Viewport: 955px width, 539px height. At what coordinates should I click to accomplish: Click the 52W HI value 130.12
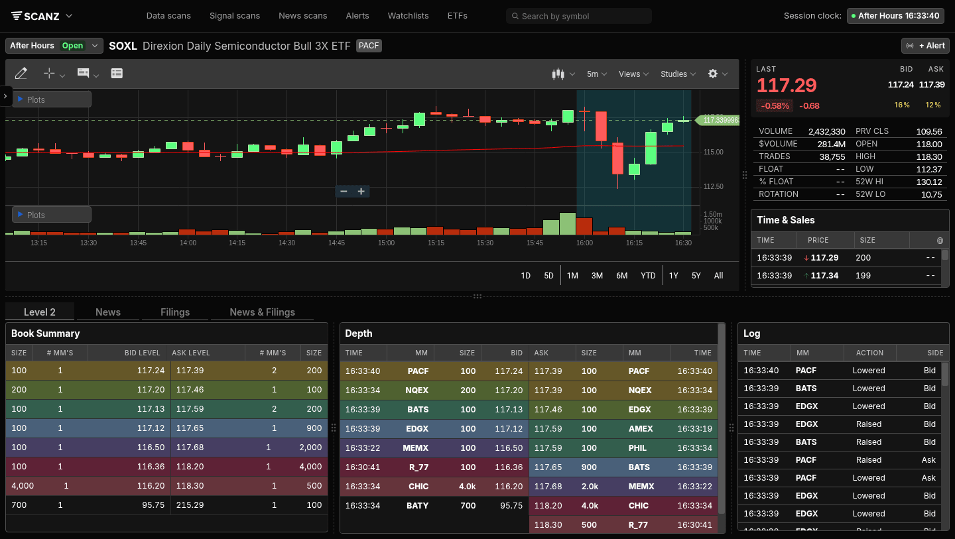pos(928,182)
